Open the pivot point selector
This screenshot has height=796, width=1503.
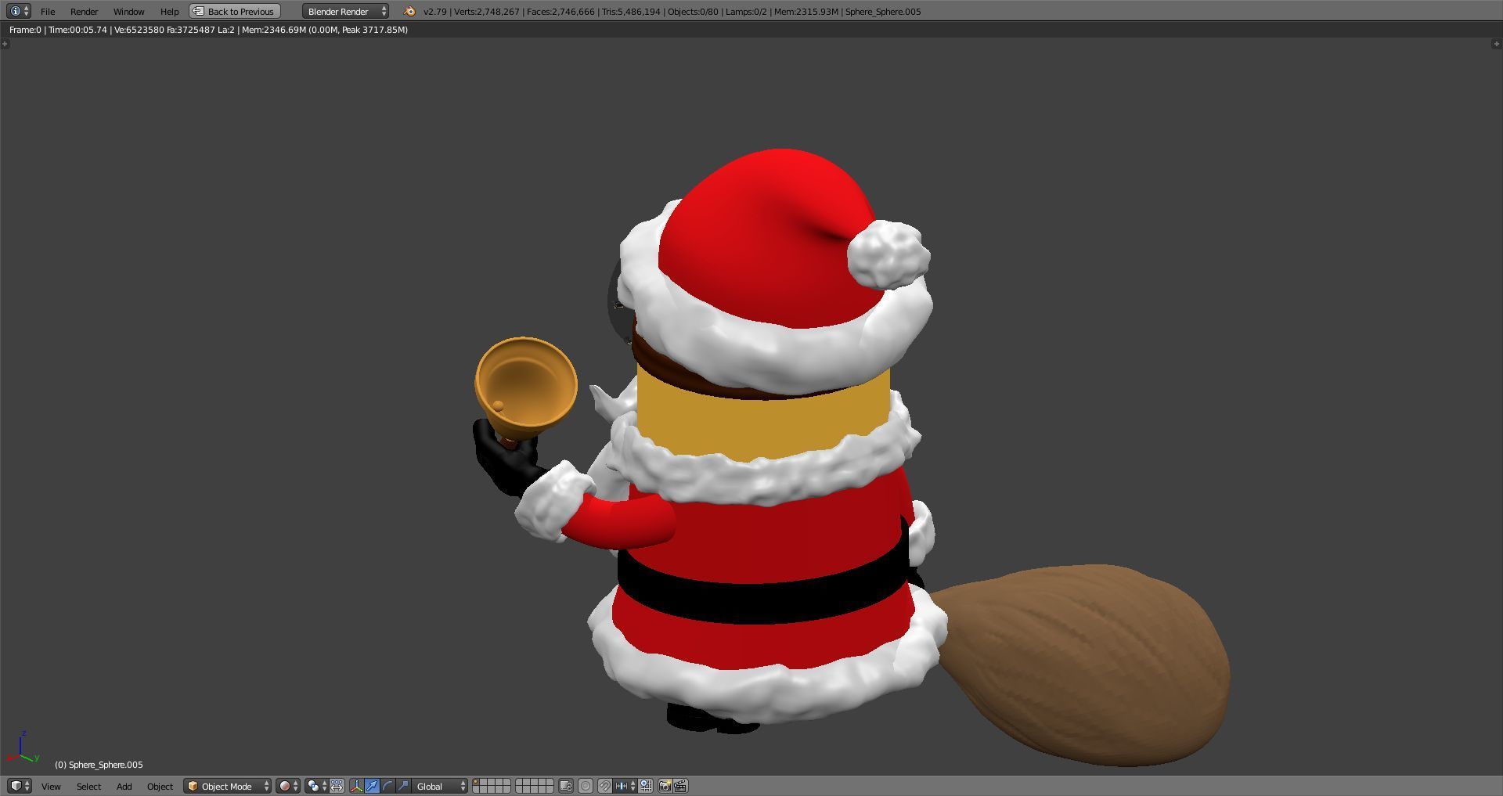point(316,786)
